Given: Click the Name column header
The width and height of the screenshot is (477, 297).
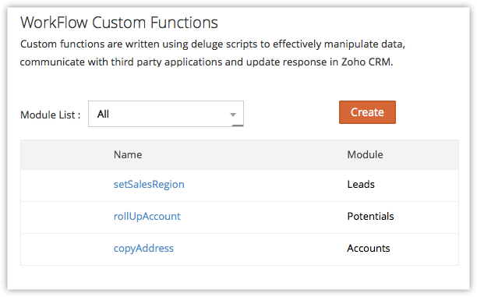Looking at the screenshot, I should (x=128, y=154).
